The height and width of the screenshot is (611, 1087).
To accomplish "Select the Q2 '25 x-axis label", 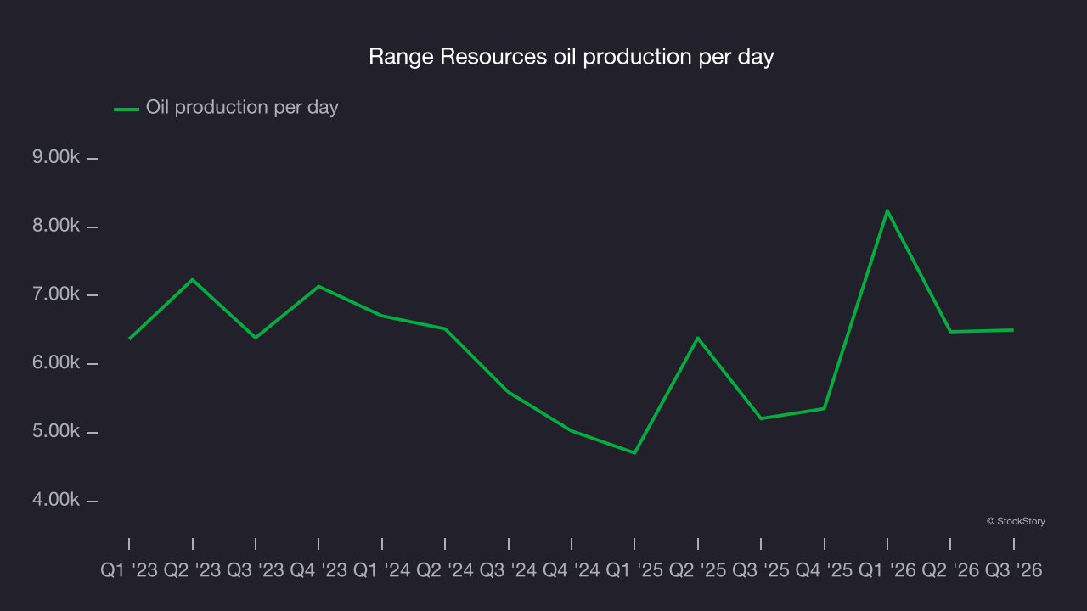I will coord(698,570).
